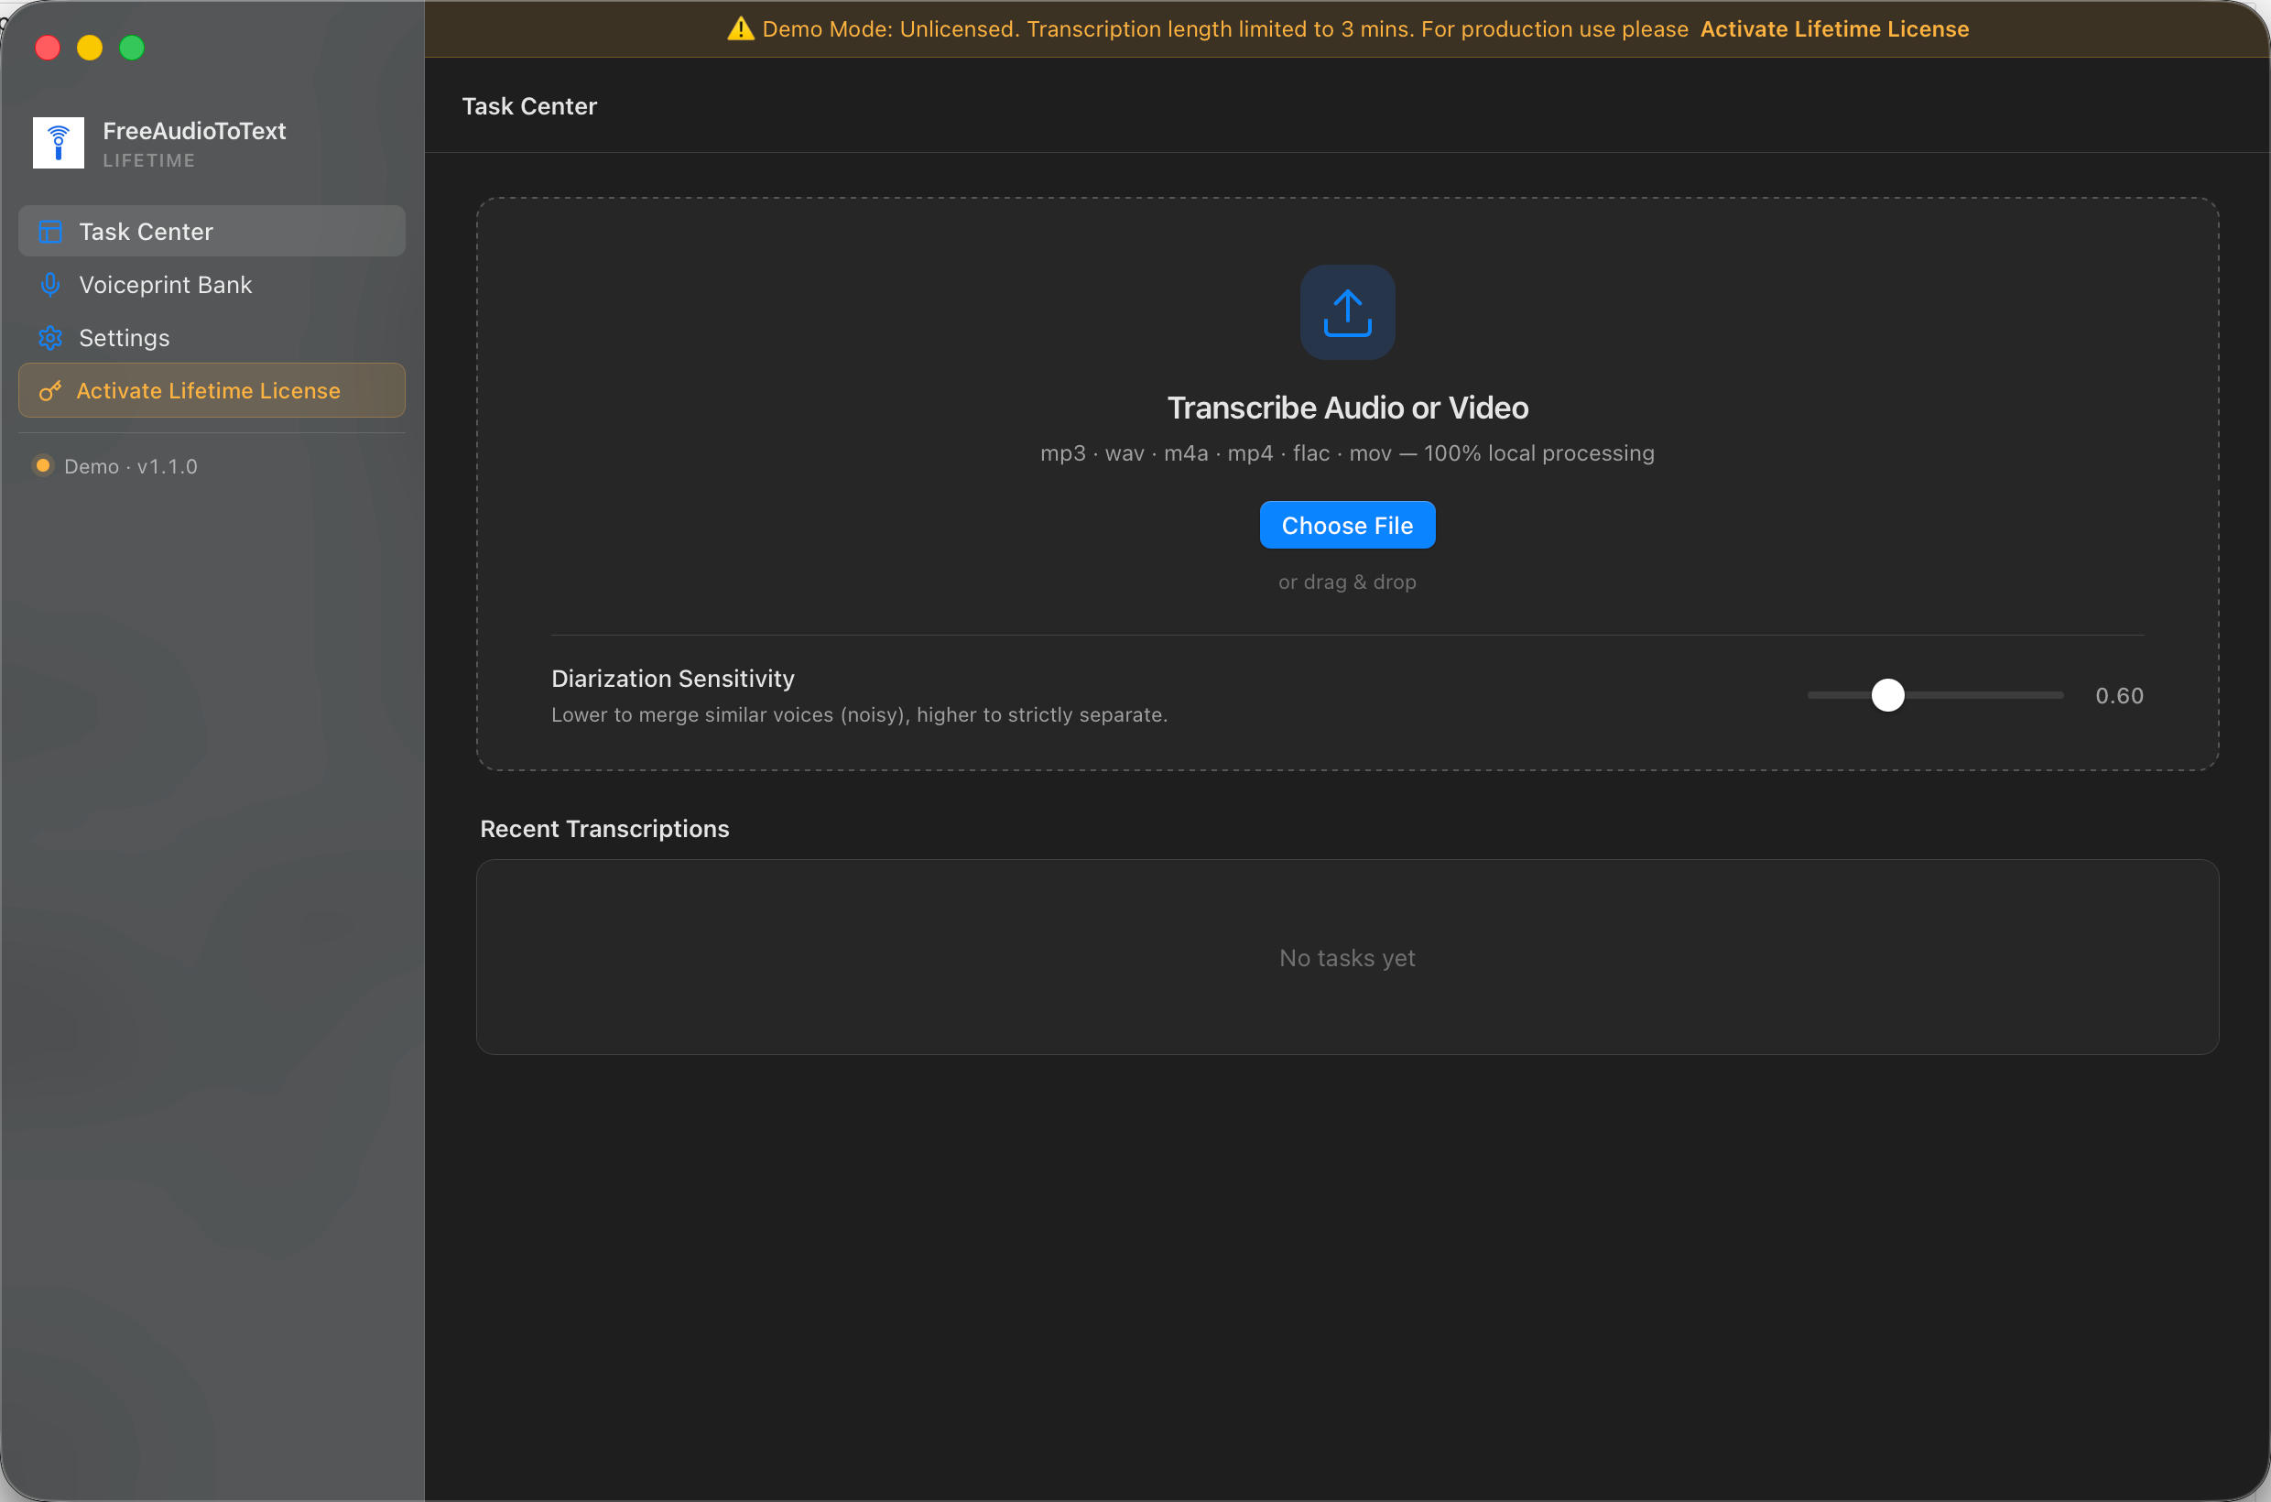The height and width of the screenshot is (1502, 2271).
Task: Click the Settings gear icon in sidebar
Action: tap(49, 338)
